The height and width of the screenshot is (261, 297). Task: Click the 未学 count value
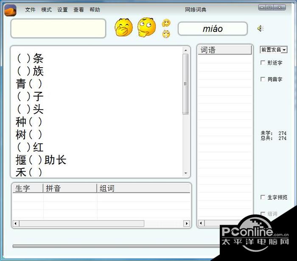(x=283, y=133)
